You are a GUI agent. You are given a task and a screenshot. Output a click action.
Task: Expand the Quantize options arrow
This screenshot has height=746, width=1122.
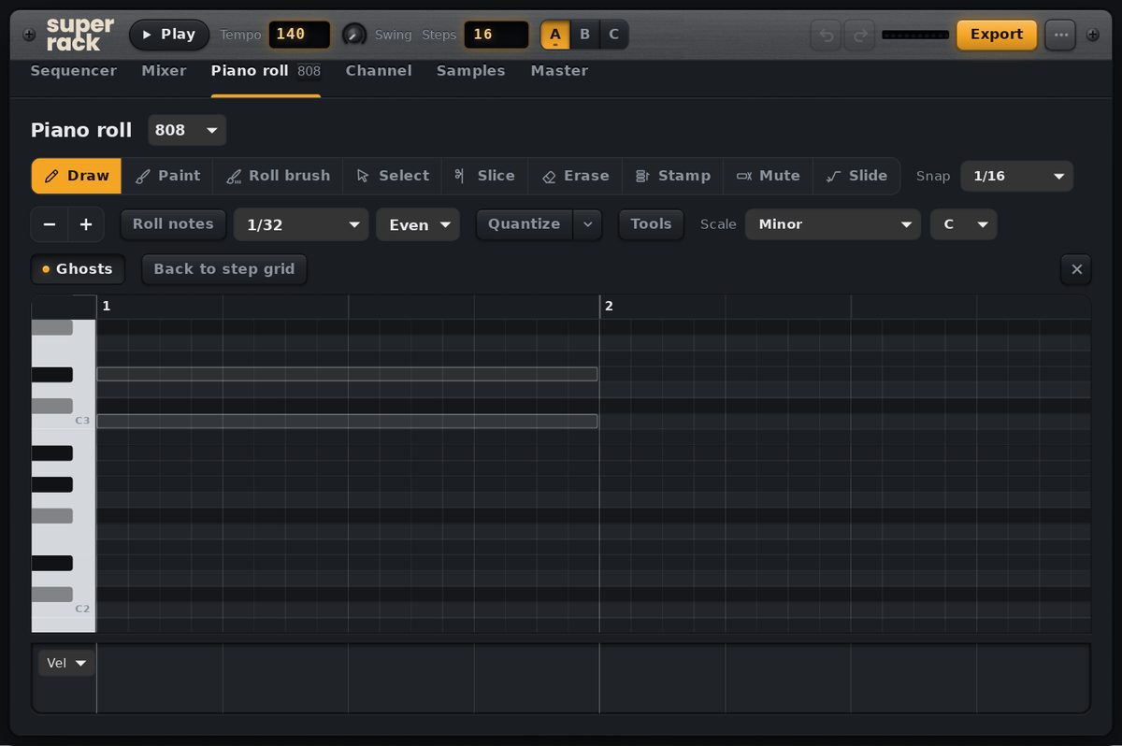(x=588, y=224)
